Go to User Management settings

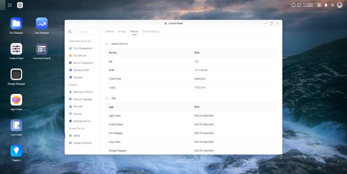pos(82,48)
